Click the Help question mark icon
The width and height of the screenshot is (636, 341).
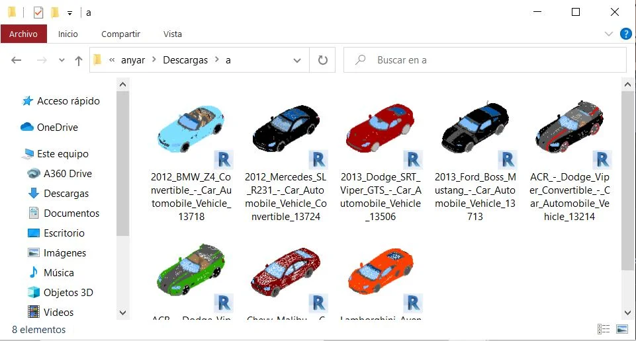(x=625, y=34)
